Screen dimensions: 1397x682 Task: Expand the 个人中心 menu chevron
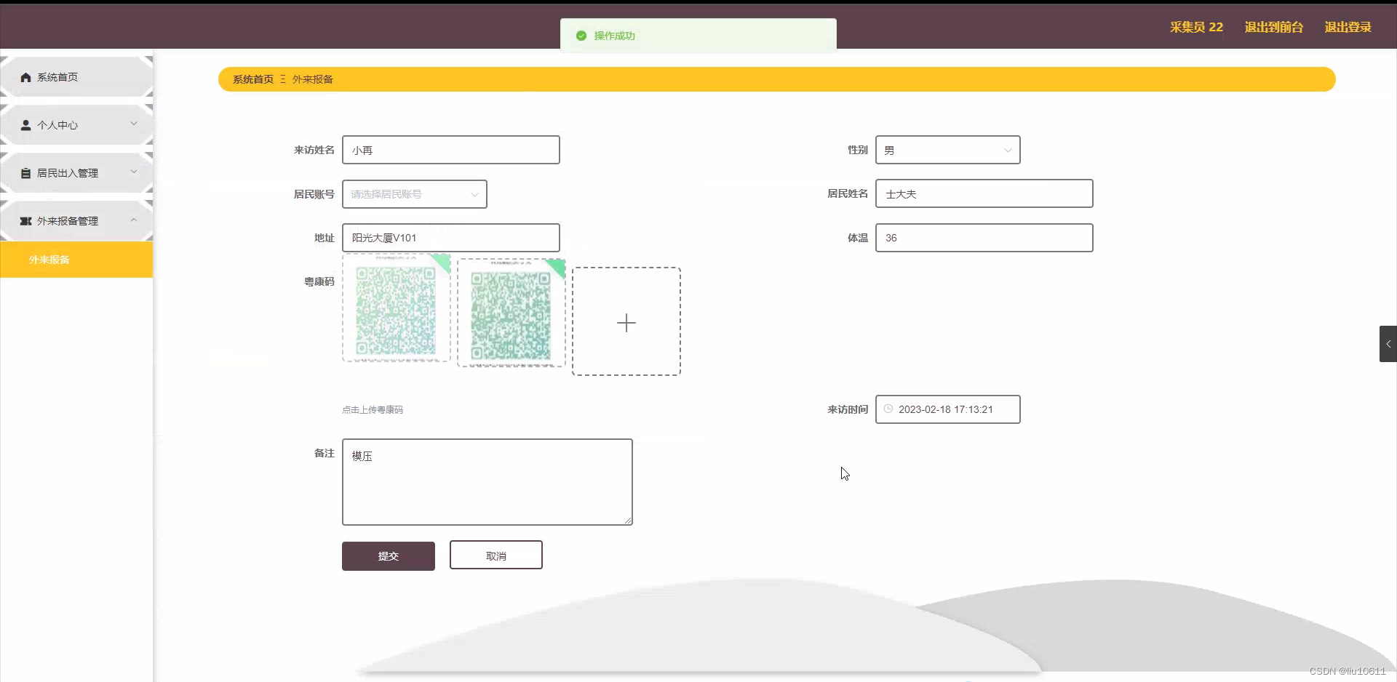[134, 124]
